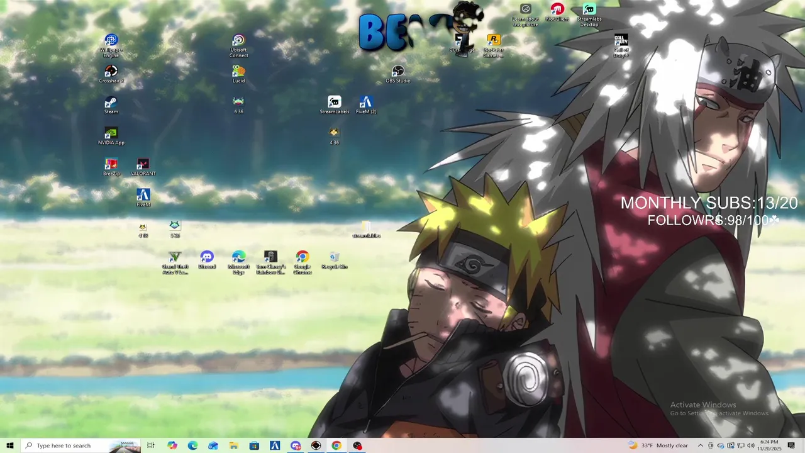Image resolution: width=805 pixels, height=453 pixels.
Task: Switch to Google Chrome in the taskbar
Action: pos(336,445)
